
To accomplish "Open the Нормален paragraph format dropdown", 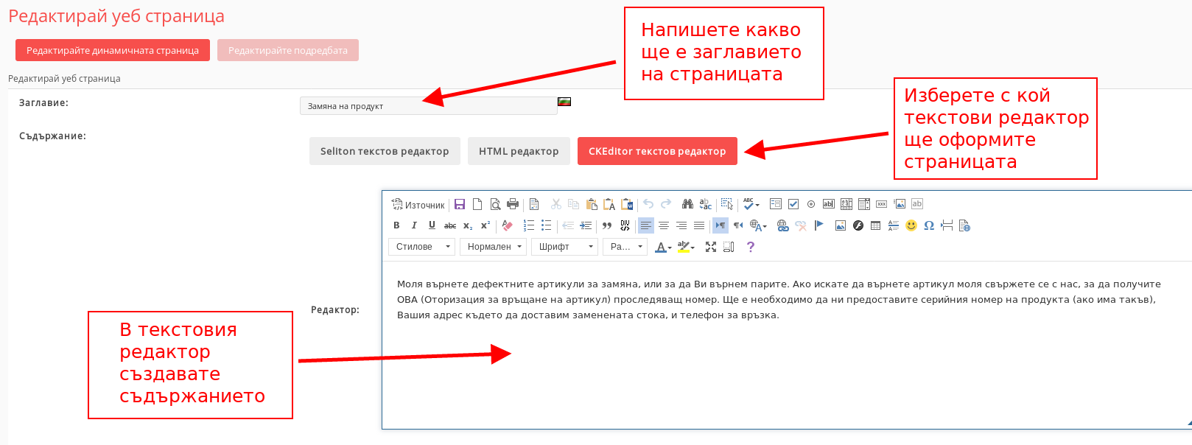I will coord(494,247).
